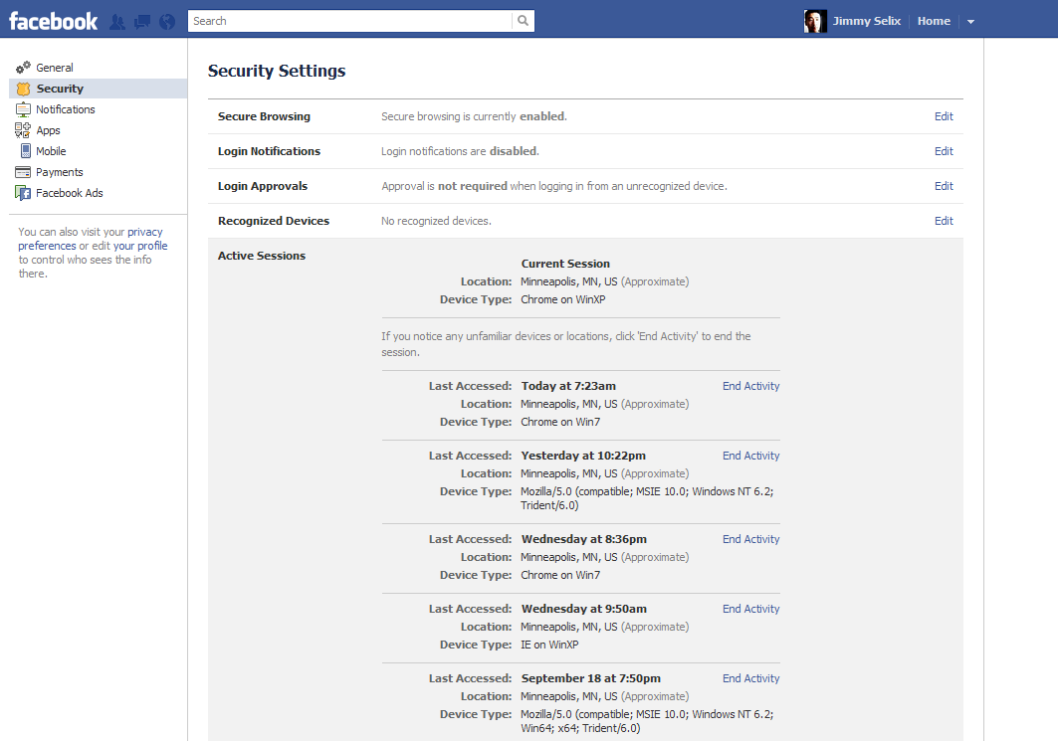Click the Active Sessions heading
The width and height of the screenshot is (1058, 741).
(261, 256)
